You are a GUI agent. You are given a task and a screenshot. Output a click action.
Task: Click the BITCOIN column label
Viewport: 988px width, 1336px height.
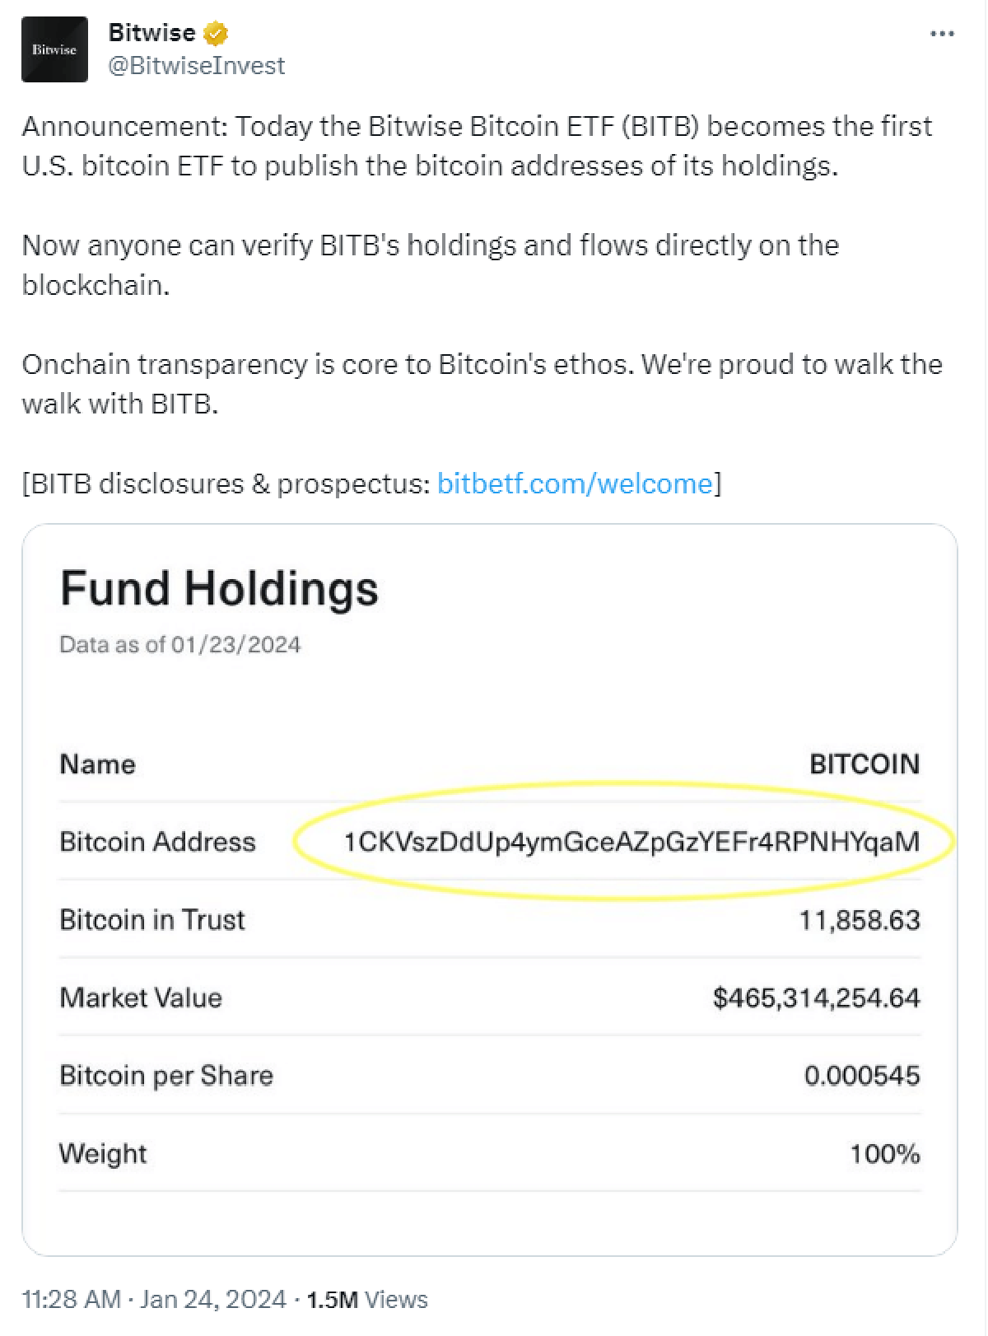864,764
